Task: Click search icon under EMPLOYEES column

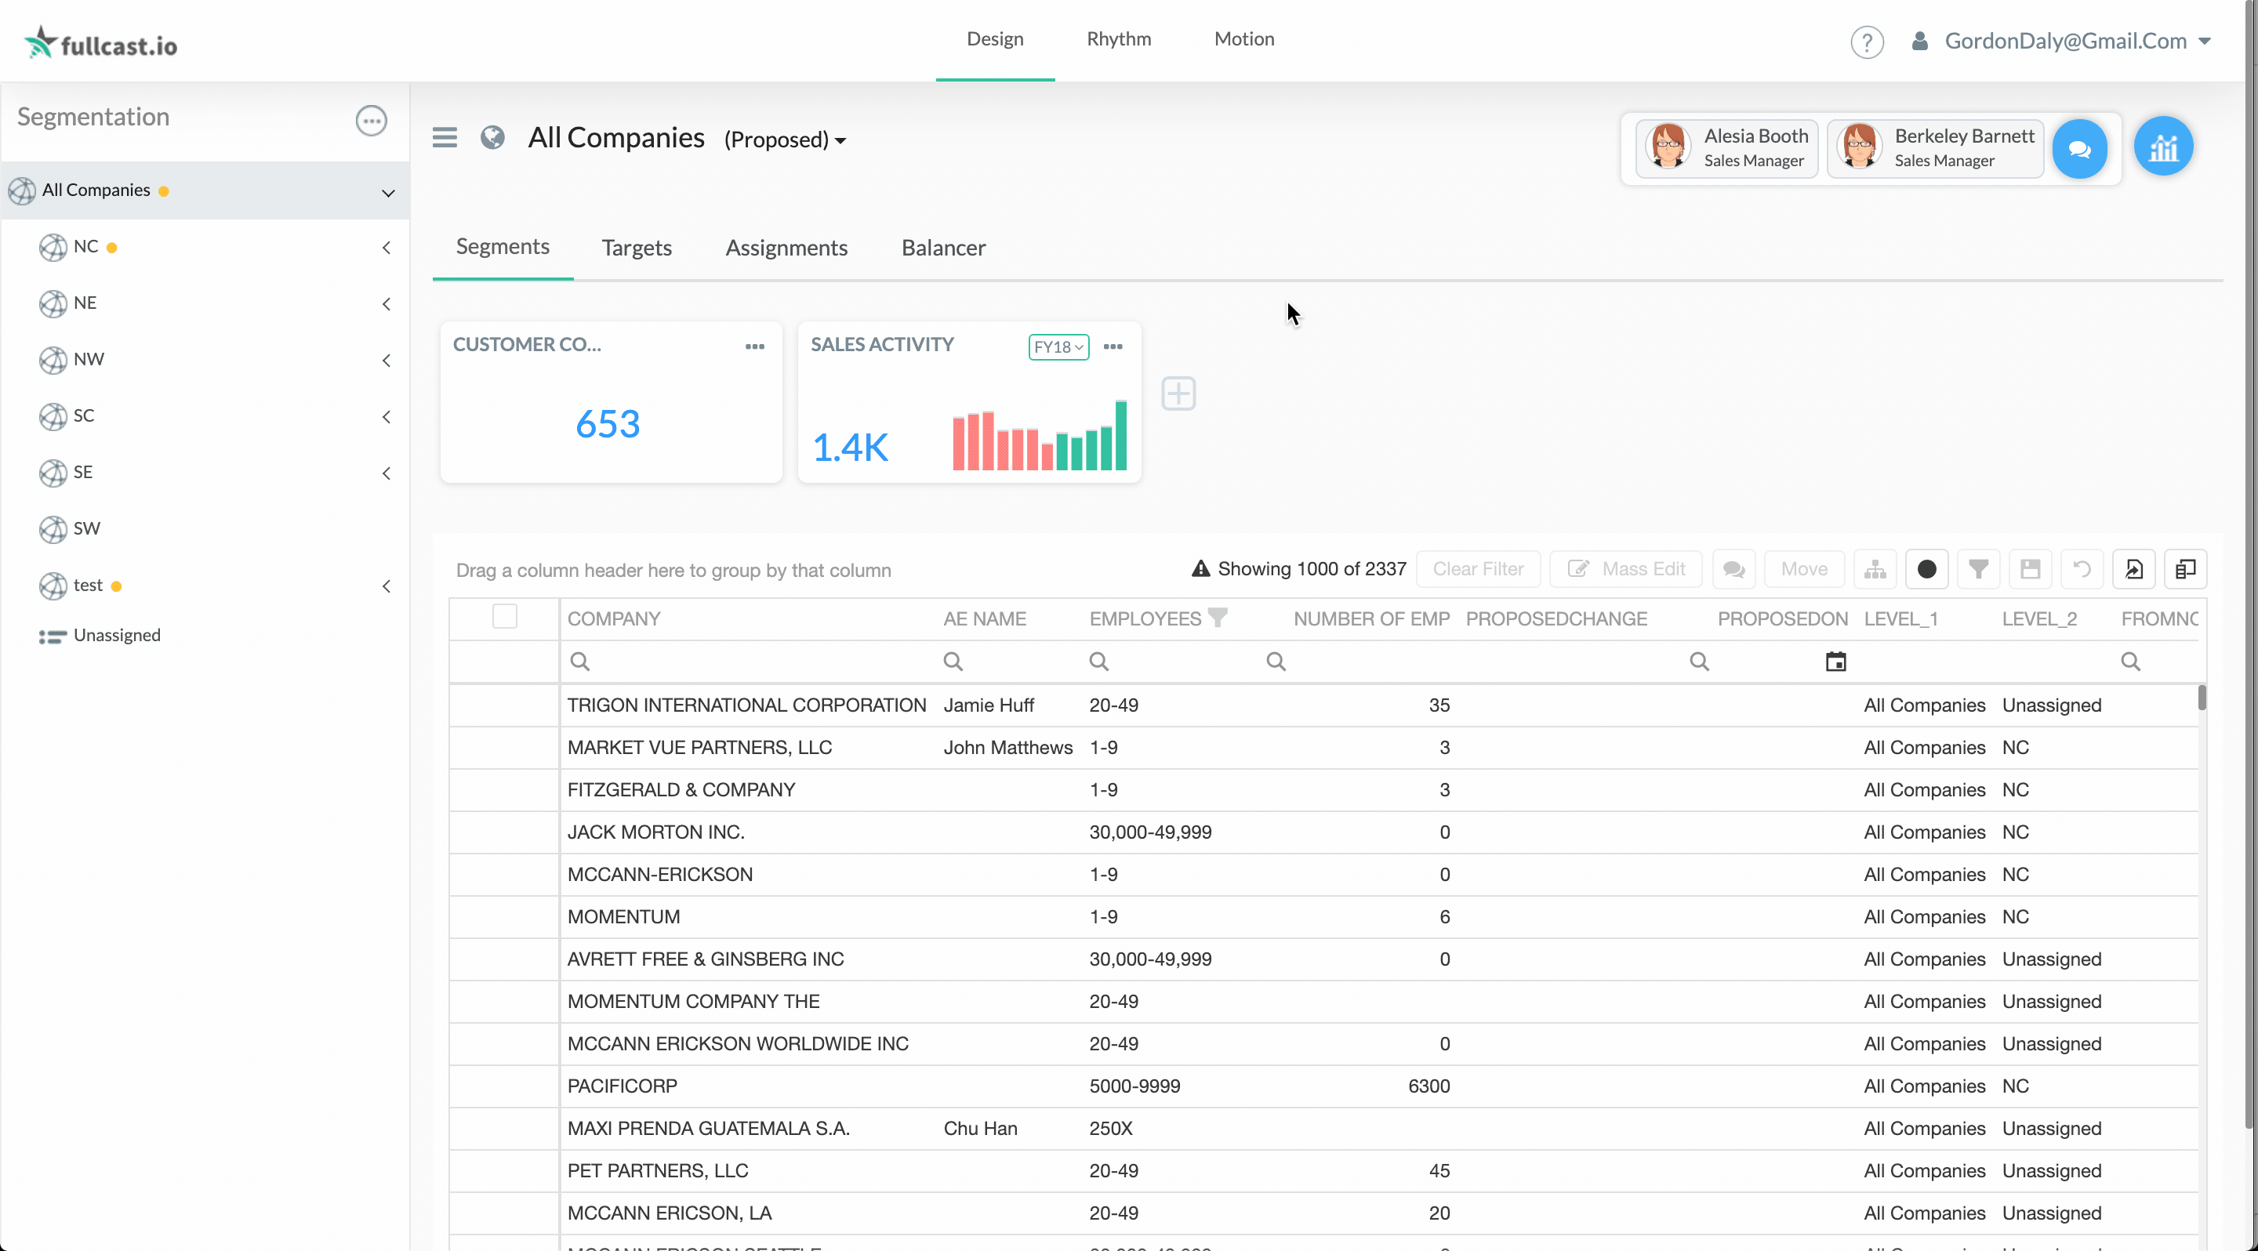Action: point(1098,662)
